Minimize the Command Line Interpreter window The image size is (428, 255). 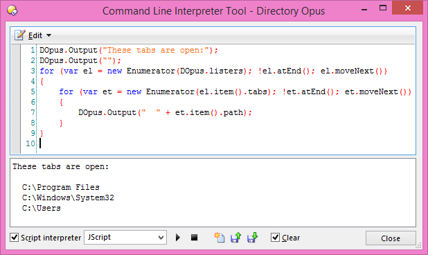tap(364, 10)
